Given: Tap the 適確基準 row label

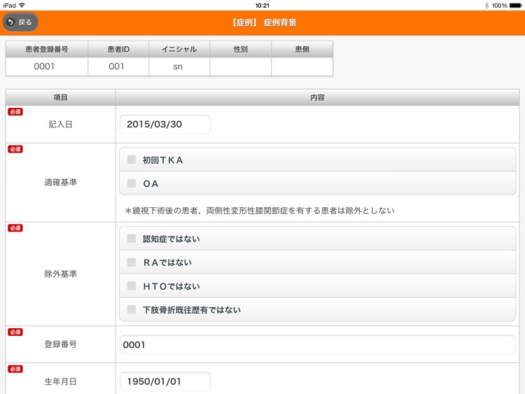Looking at the screenshot, I should (x=61, y=182).
